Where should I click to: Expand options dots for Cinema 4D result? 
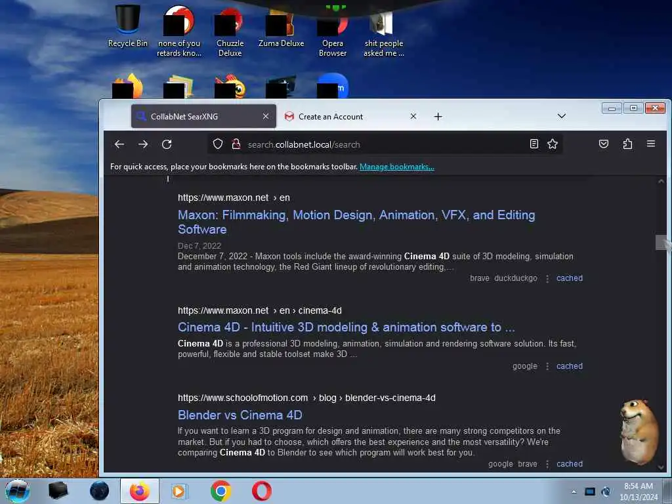[x=547, y=366]
